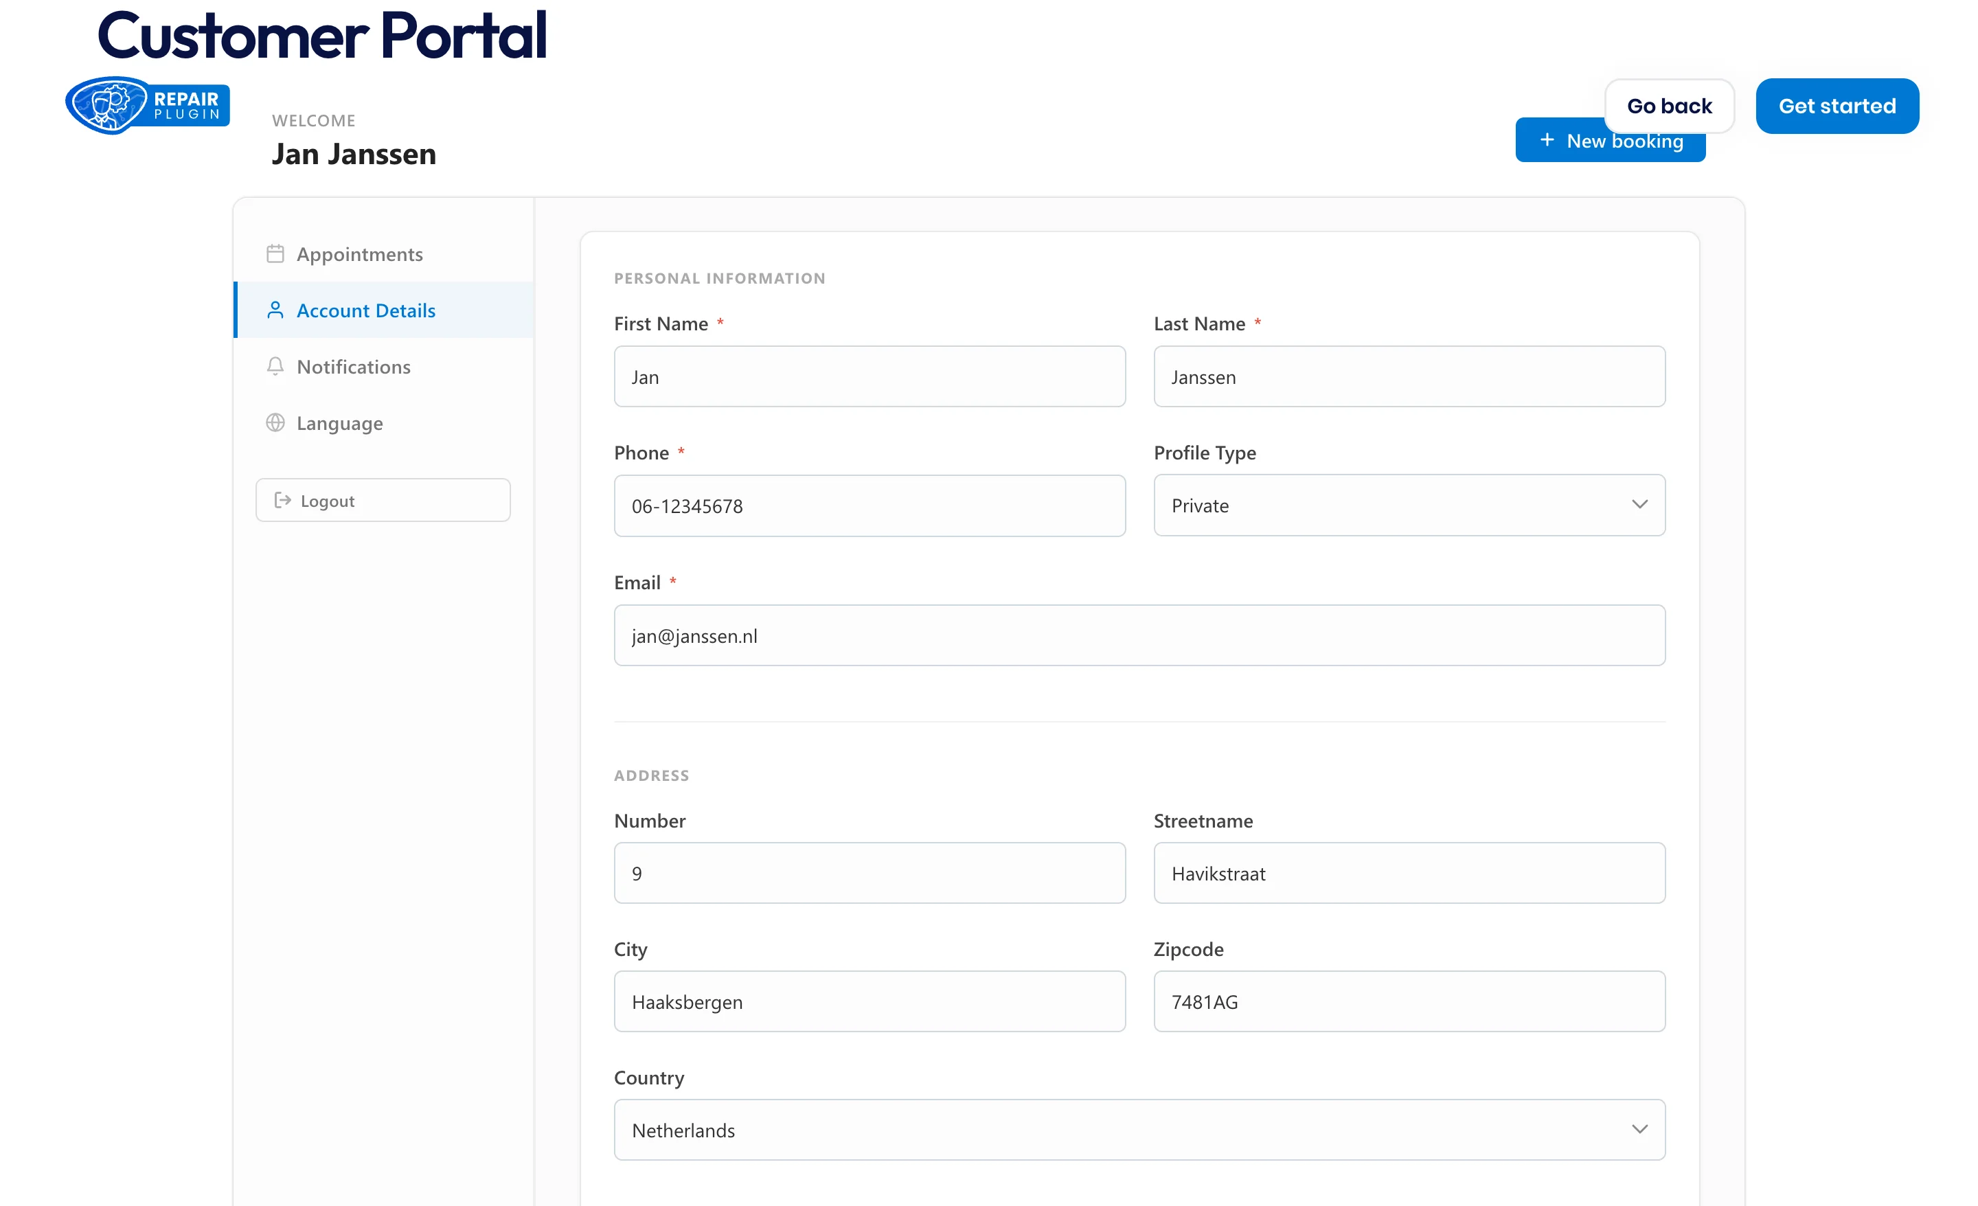This screenshot has height=1206, width=1978.
Task: Click the Get started button
Action: [1837, 106]
